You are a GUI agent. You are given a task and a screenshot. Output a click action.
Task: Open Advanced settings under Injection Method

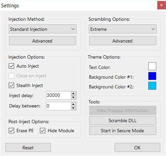pyautogui.click(x=43, y=41)
